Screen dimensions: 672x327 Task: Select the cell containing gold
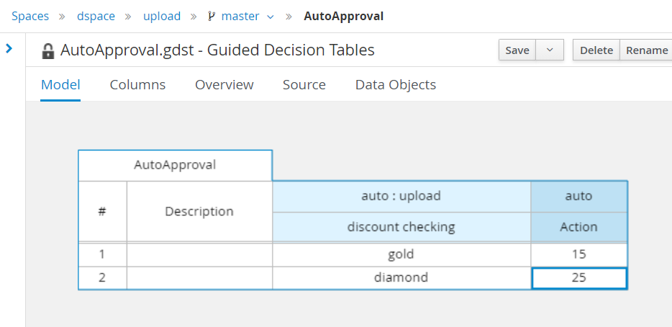coord(401,254)
